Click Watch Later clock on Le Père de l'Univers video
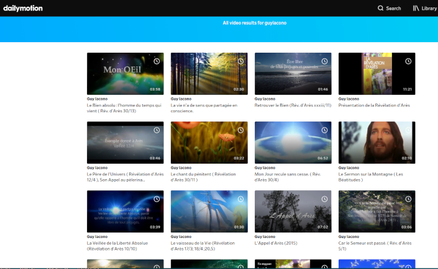 [157, 130]
